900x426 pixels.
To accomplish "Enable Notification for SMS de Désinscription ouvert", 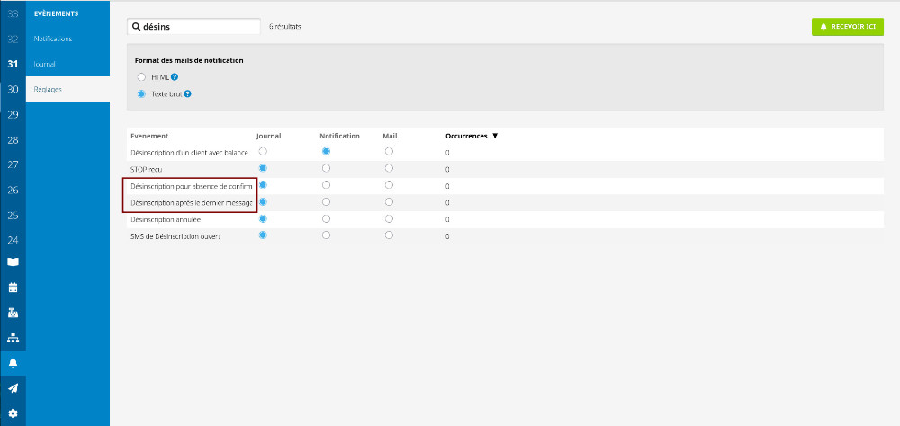I will pyautogui.click(x=326, y=235).
